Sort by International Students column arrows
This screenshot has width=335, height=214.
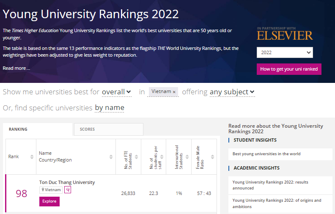pos(187,157)
